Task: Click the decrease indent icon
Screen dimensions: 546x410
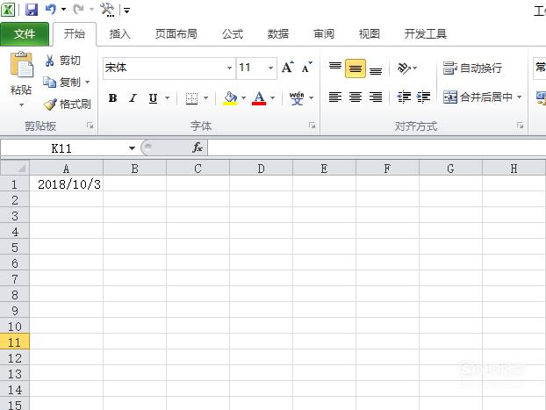Action: tap(404, 97)
